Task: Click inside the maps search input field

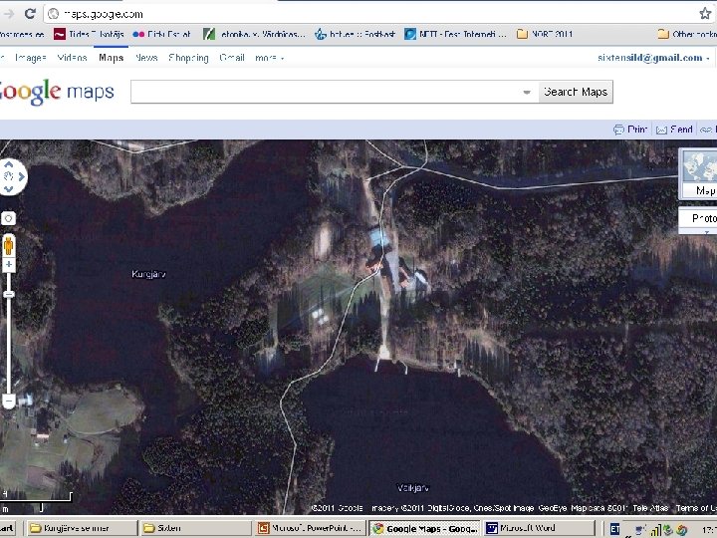Action: [325, 92]
